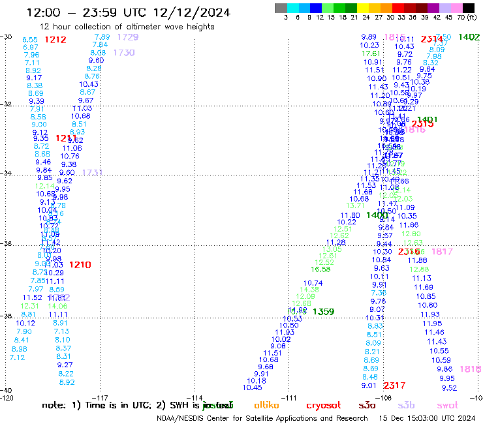
Task: Click the wave height value 11.46
Action: (x=434, y=333)
